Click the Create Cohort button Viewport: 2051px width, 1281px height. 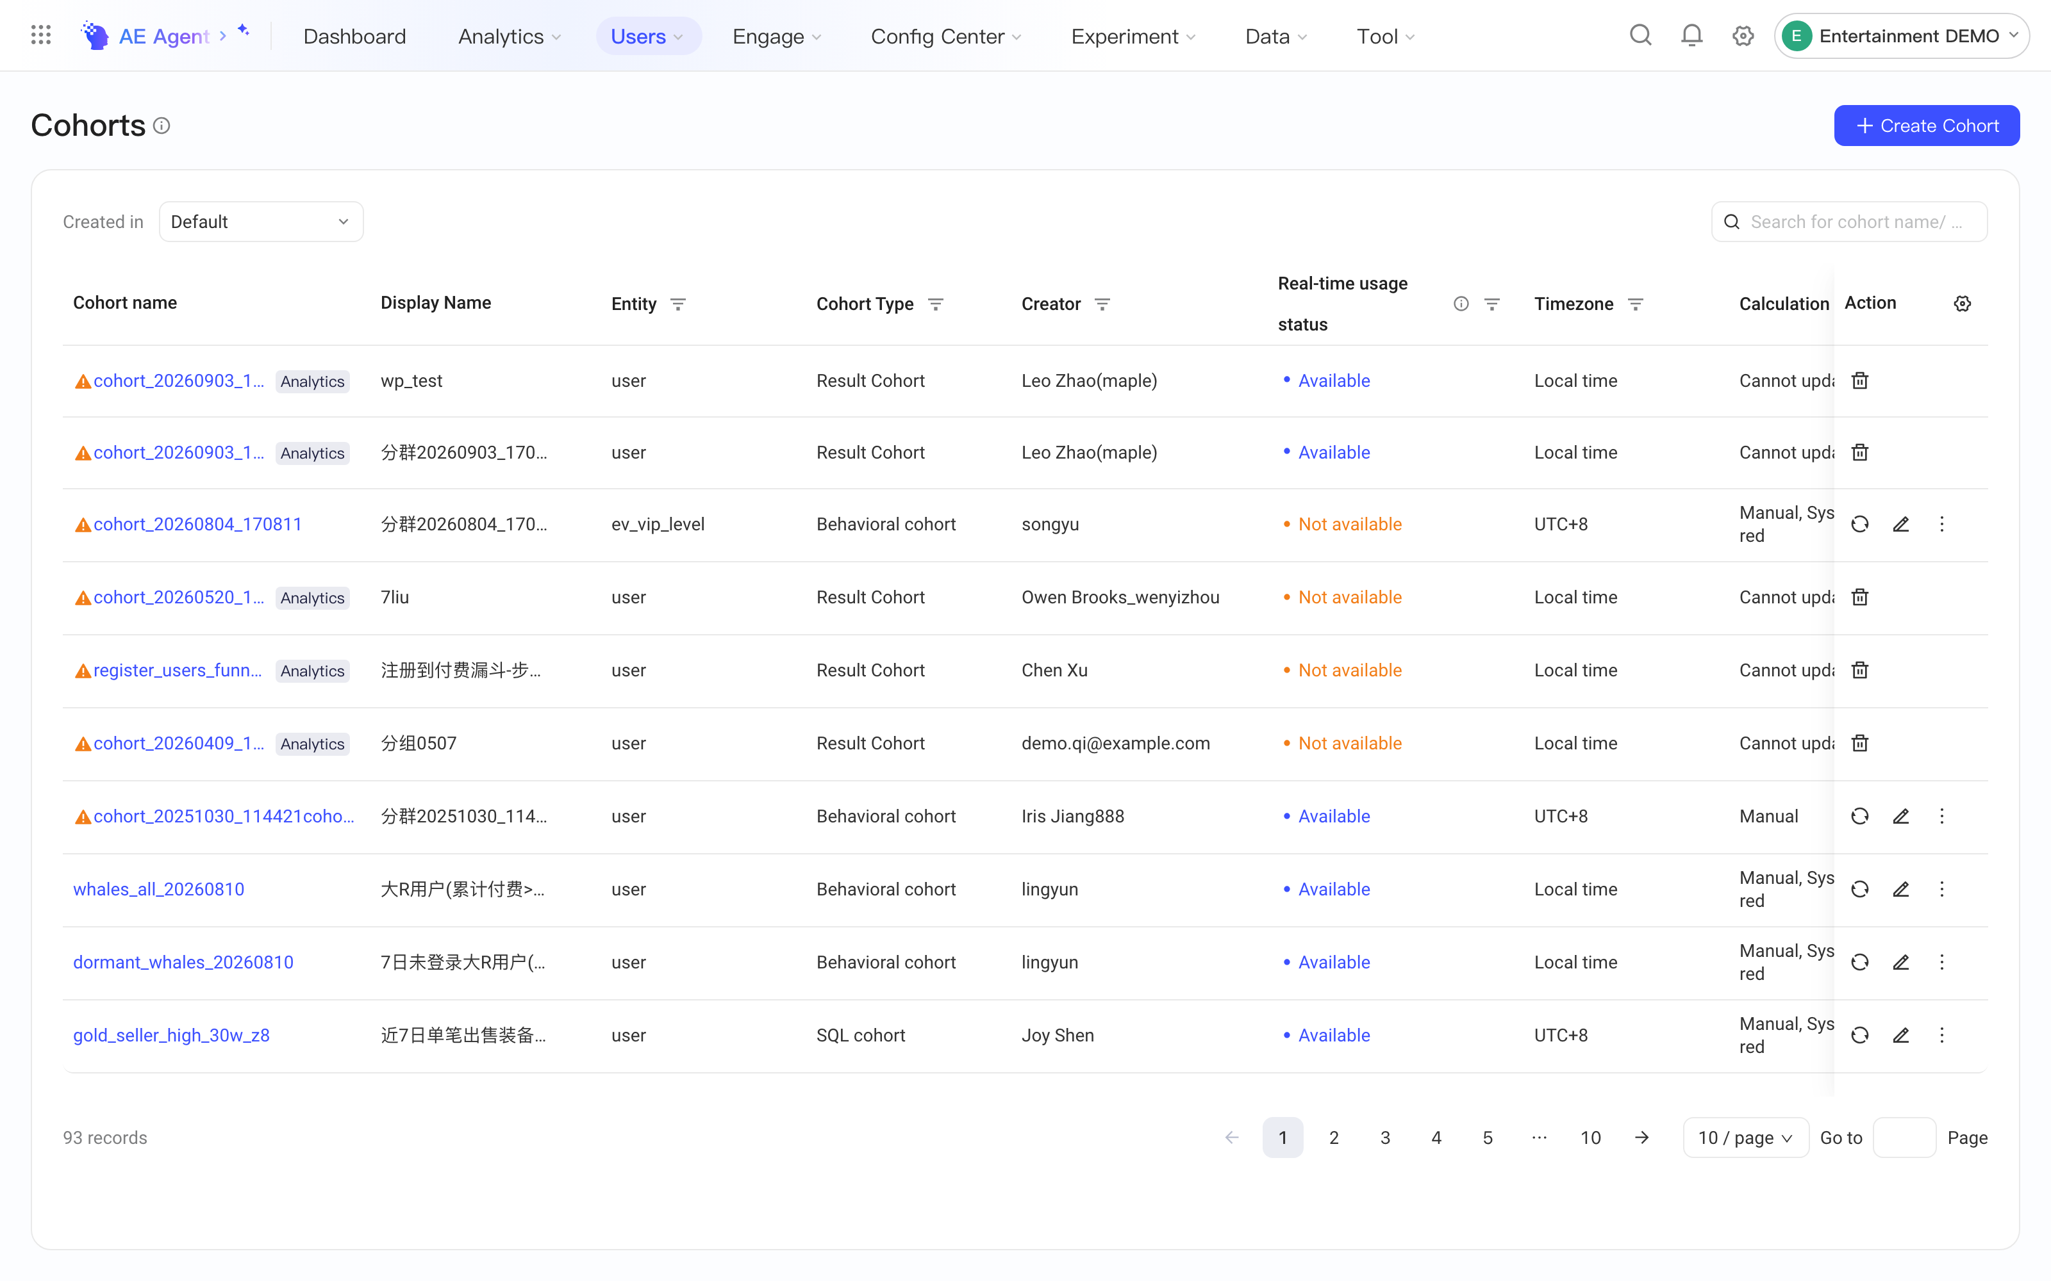(x=1927, y=126)
